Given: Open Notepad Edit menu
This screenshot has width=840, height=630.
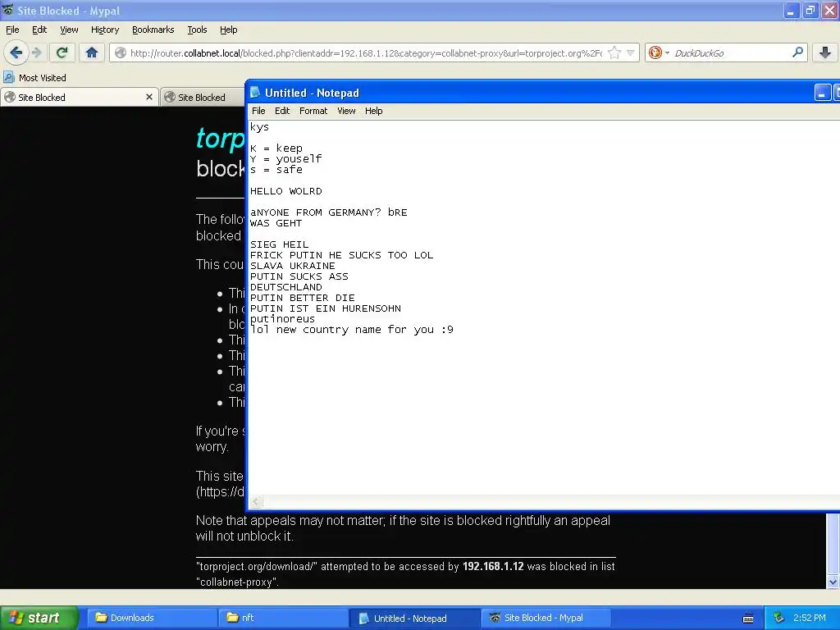Looking at the screenshot, I should [x=282, y=111].
